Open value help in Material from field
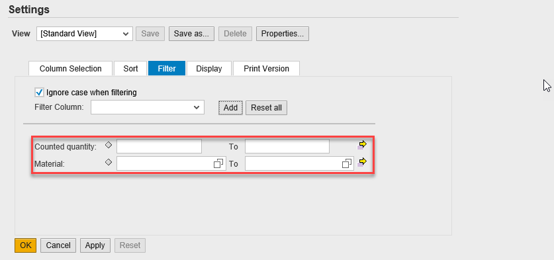The image size is (554, 260). (218, 163)
